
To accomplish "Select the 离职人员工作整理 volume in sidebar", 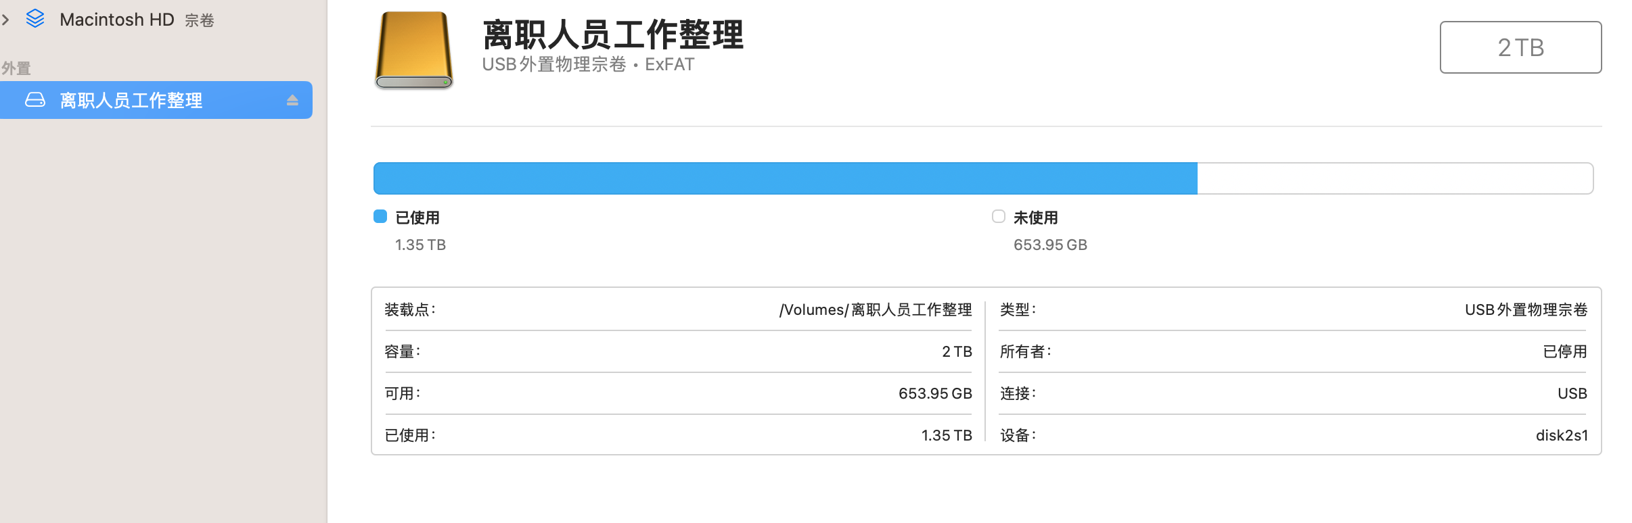I will pos(131,100).
